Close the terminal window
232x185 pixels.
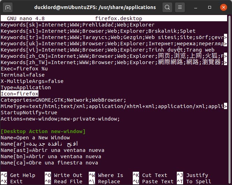point(224,7)
